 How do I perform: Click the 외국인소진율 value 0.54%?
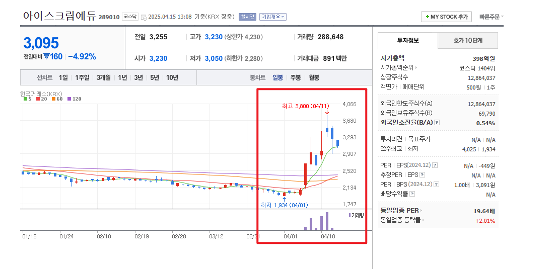pos(485,123)
